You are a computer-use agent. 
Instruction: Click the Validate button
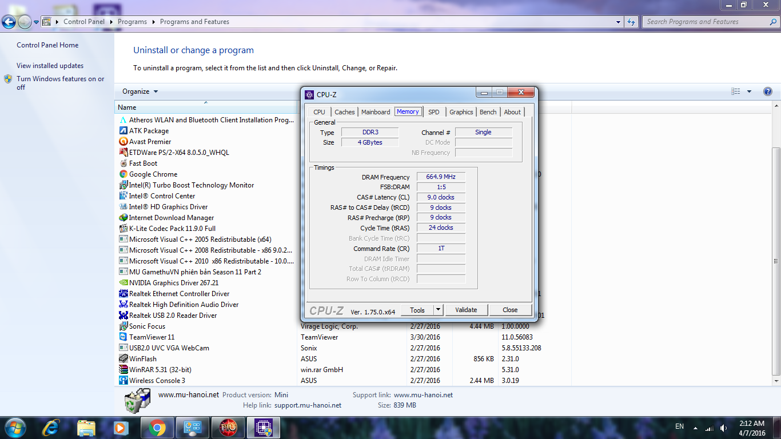tap(466, 310)
